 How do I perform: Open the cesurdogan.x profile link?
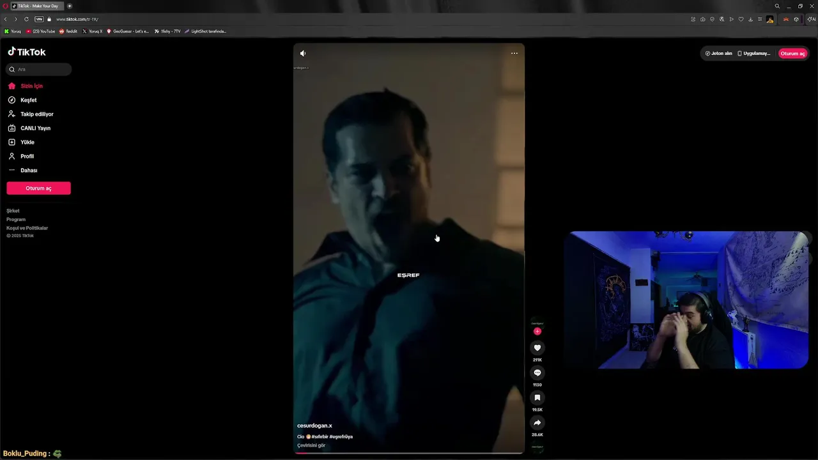tap(314, 425)
